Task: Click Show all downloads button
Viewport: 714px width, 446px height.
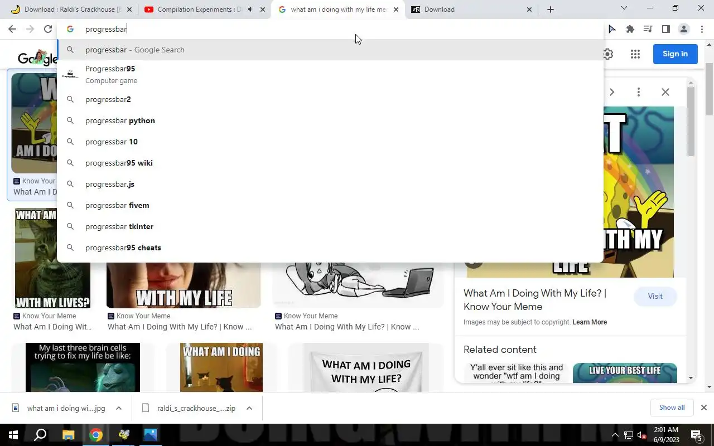Action: (x=672, y=408)
